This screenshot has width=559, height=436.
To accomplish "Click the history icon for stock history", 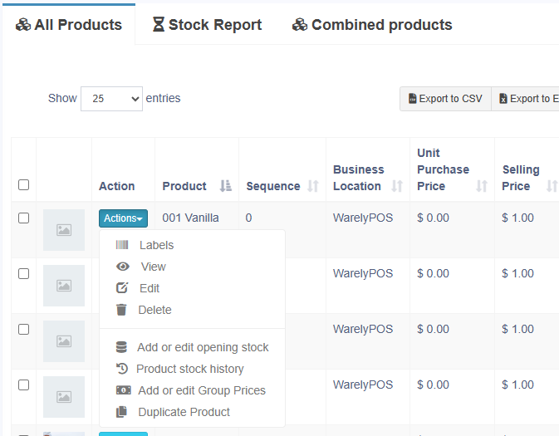I will coord(122,369).
